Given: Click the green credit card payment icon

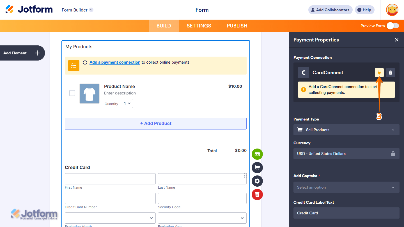Looking at the screenshot, I should click(x=257, y=154).
